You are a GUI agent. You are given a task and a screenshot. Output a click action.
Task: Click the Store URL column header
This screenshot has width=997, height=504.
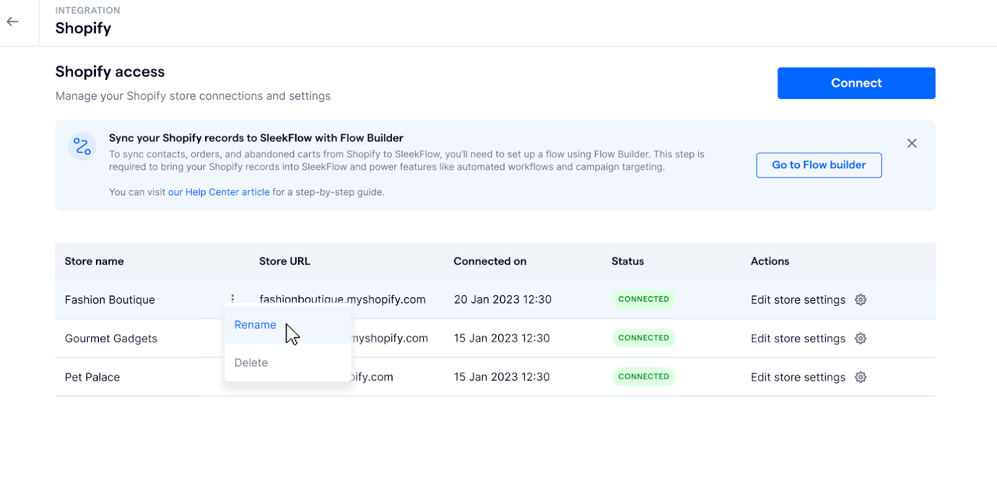(285, 261)
